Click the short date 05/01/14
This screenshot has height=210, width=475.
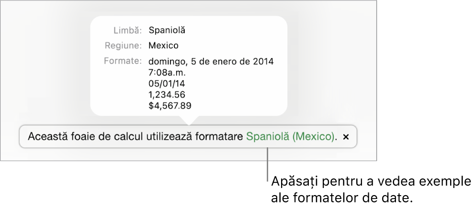167,84
